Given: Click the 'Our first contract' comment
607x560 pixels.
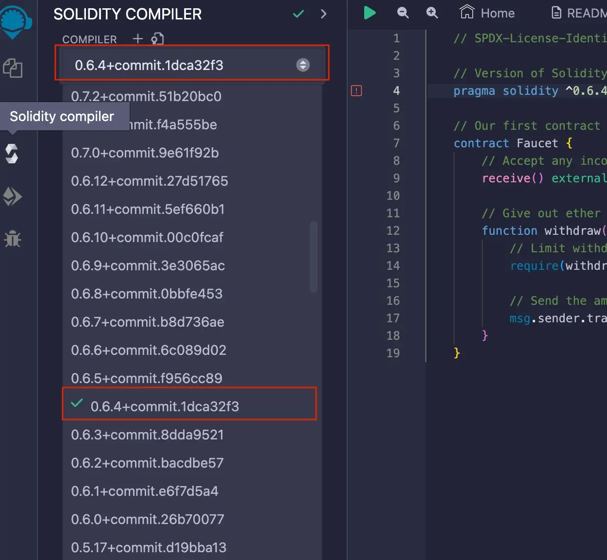Looking at the screenshot, I should 527,125.
